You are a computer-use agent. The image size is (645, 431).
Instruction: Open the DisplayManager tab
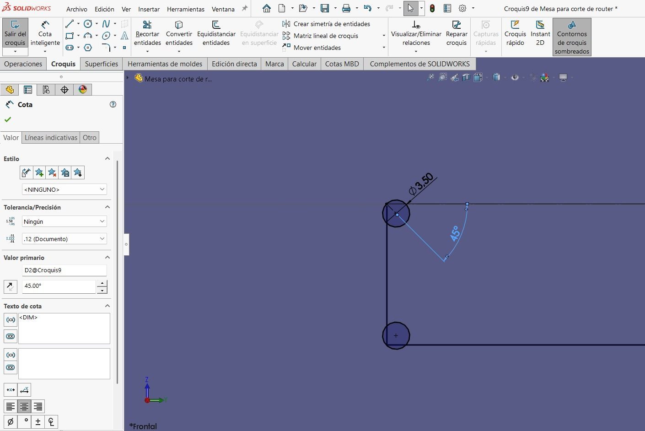83,90
